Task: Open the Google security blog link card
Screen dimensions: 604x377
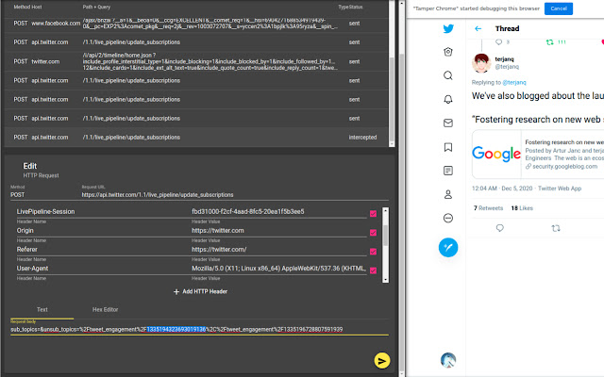Action: 538,155
